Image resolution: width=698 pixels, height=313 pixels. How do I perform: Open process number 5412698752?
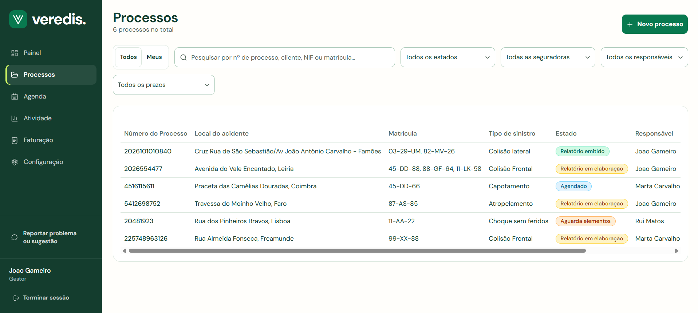coord(142,204)
